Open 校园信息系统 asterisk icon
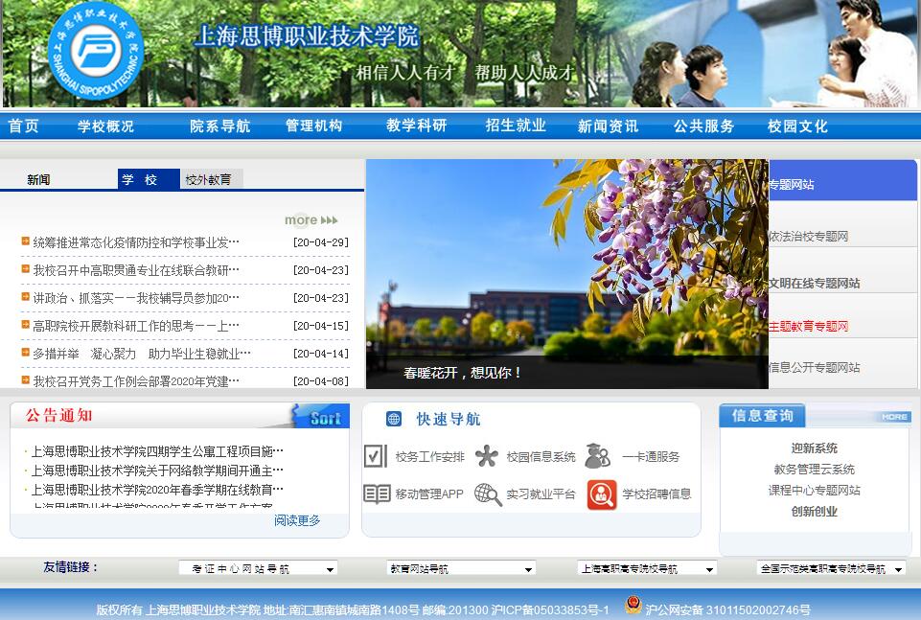 [x=487, y=456]
